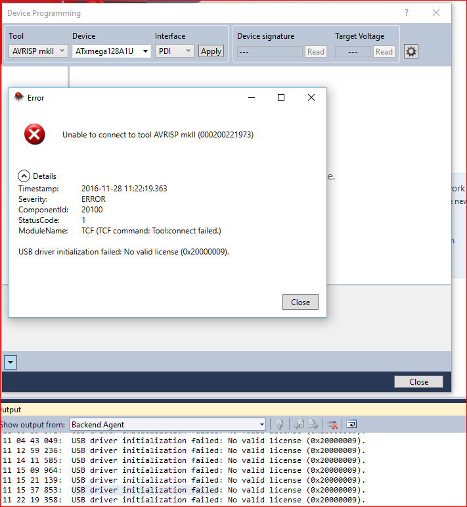Click the Severity value ERROR
Screen dimensions: 467x507
click(x=93, y=199)
